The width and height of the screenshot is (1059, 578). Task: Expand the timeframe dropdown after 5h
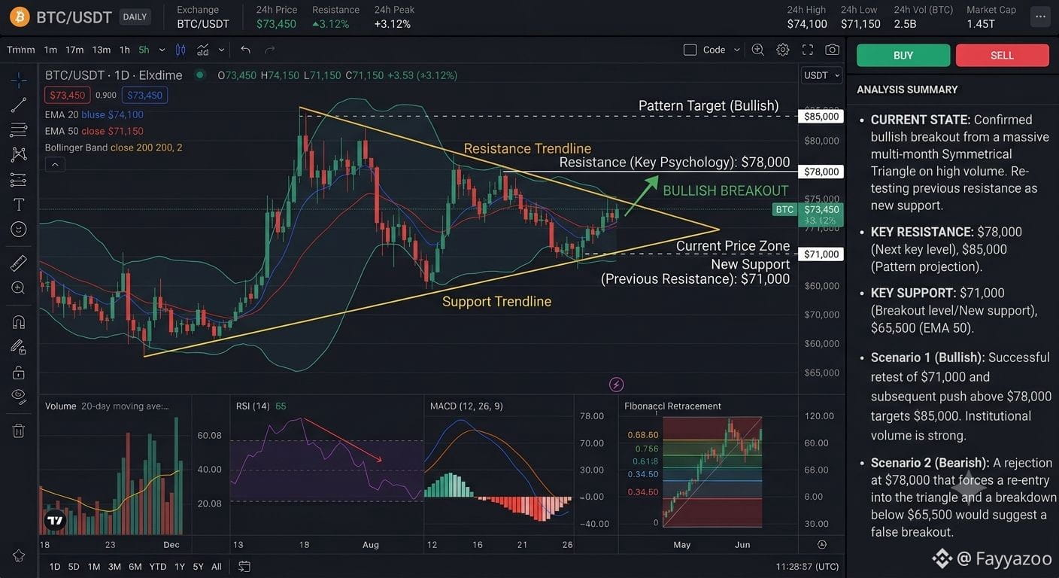click(162, 50)
